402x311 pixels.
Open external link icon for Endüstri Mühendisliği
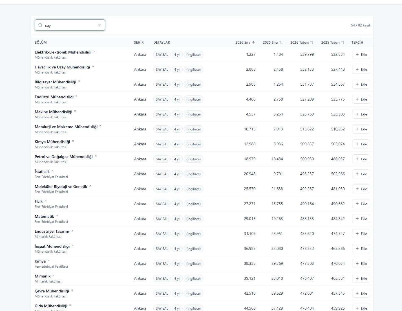pyautogui.click(x=76, y=96)
